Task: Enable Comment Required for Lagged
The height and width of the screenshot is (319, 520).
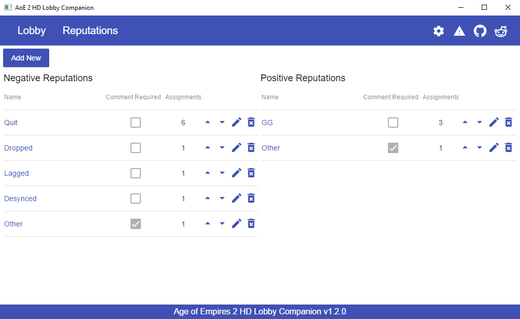Action: 136,173
